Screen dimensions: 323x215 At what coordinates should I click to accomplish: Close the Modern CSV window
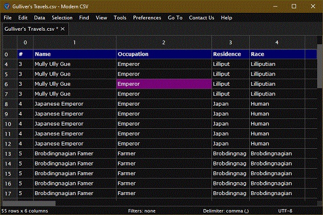313,6
